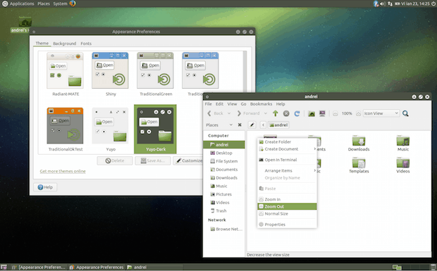
Task: Click the zoom in icon beside 100%
Action: point(358,113)
